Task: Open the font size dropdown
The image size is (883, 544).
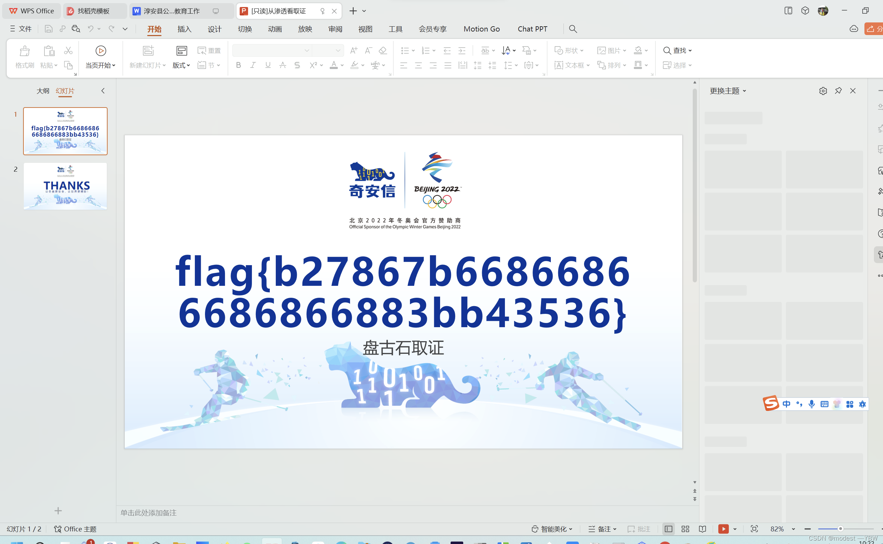Action: coord(338,50)
